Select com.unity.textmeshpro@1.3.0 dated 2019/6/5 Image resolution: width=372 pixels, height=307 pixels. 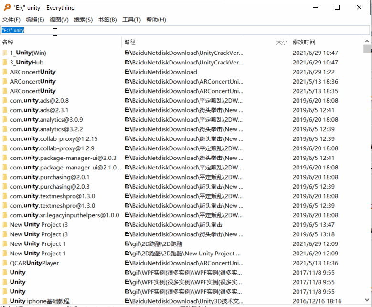coord(53,206)
